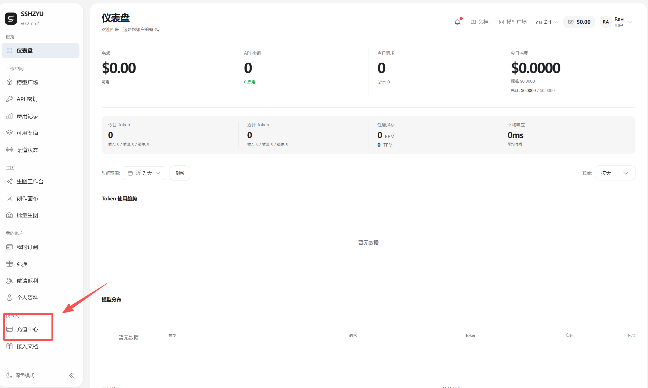This screenshot has width=648, height=388.
Task: Click the 邀请返利 people icon
Action: tap(10, 281)
